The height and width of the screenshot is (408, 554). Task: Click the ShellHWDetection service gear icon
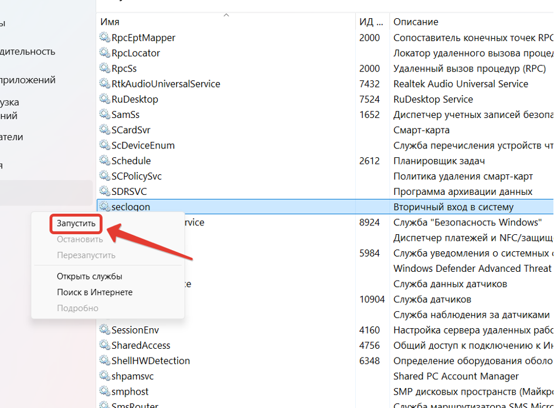[105, 360]
